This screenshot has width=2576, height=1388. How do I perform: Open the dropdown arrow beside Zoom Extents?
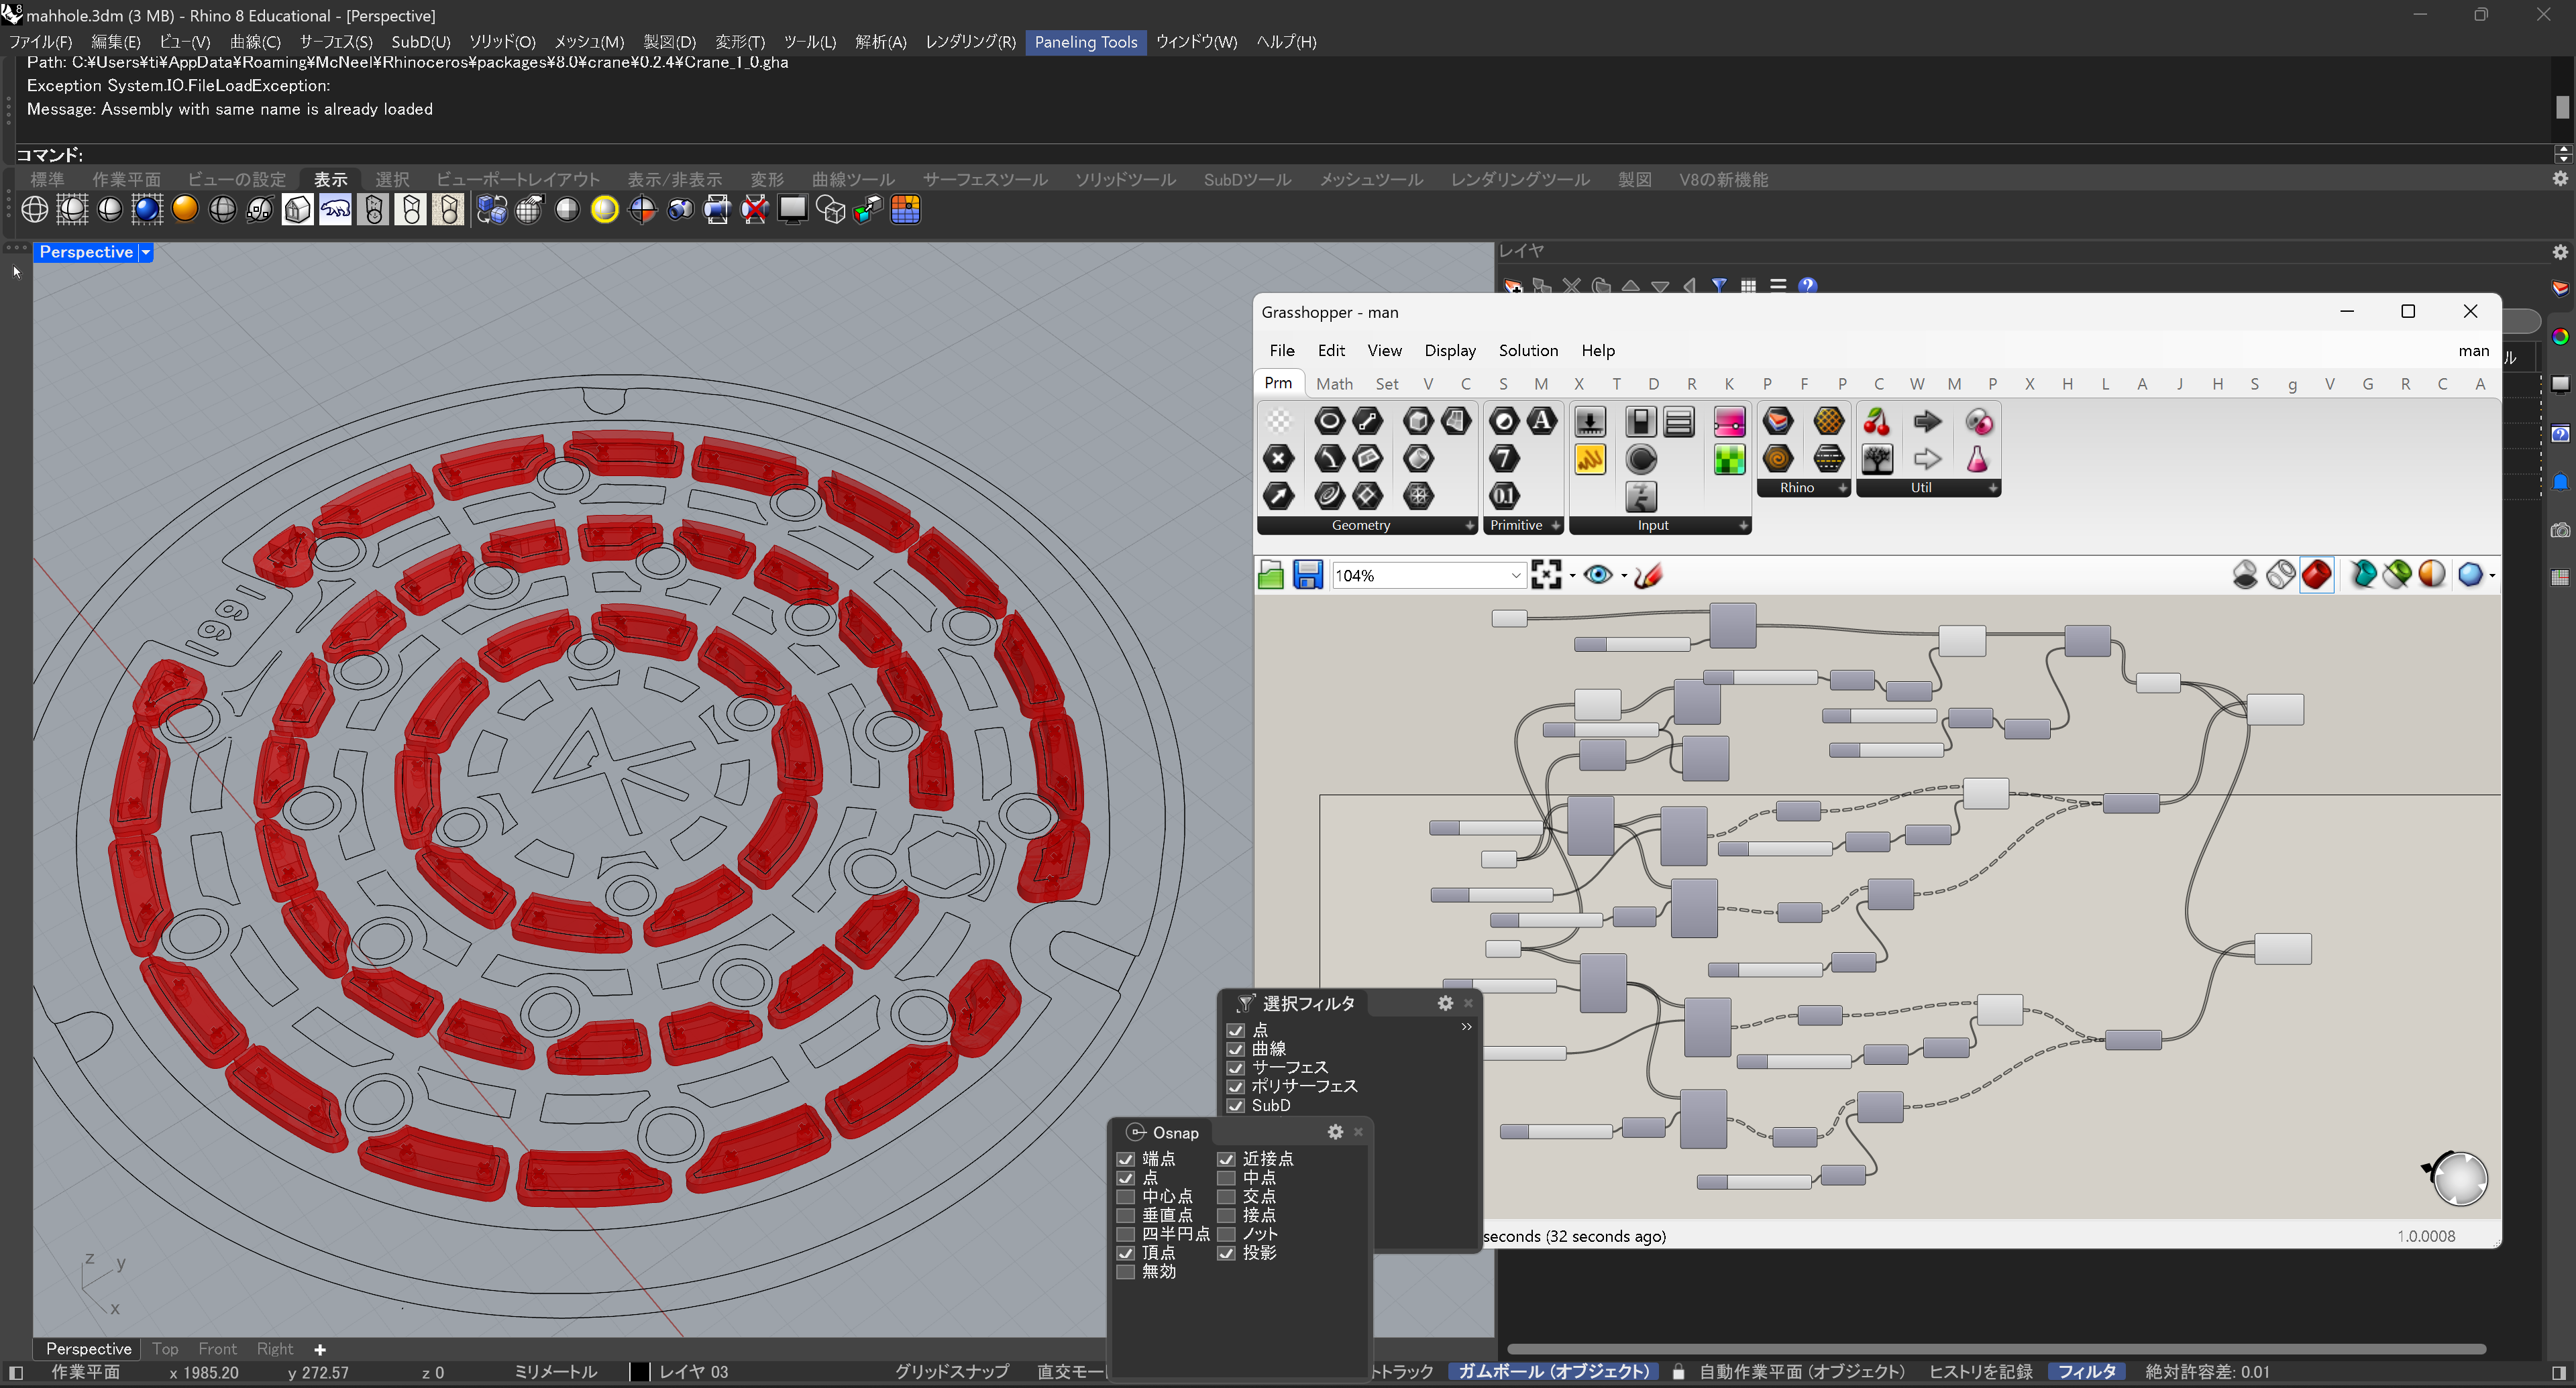pyautogui.click(x=1572, y=575)
